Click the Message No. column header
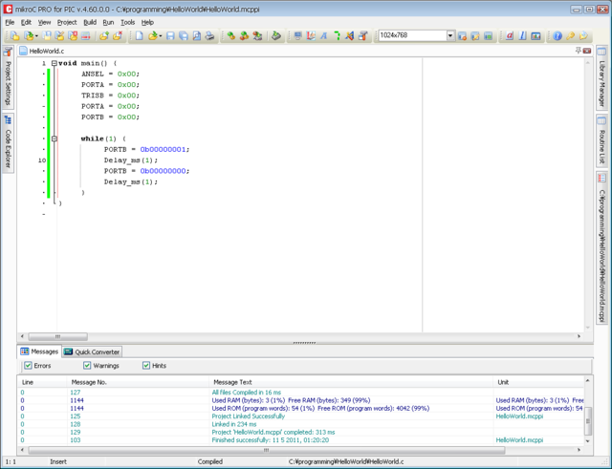The width and height of the screenshot is (612, 469). [x=138, y=382]
